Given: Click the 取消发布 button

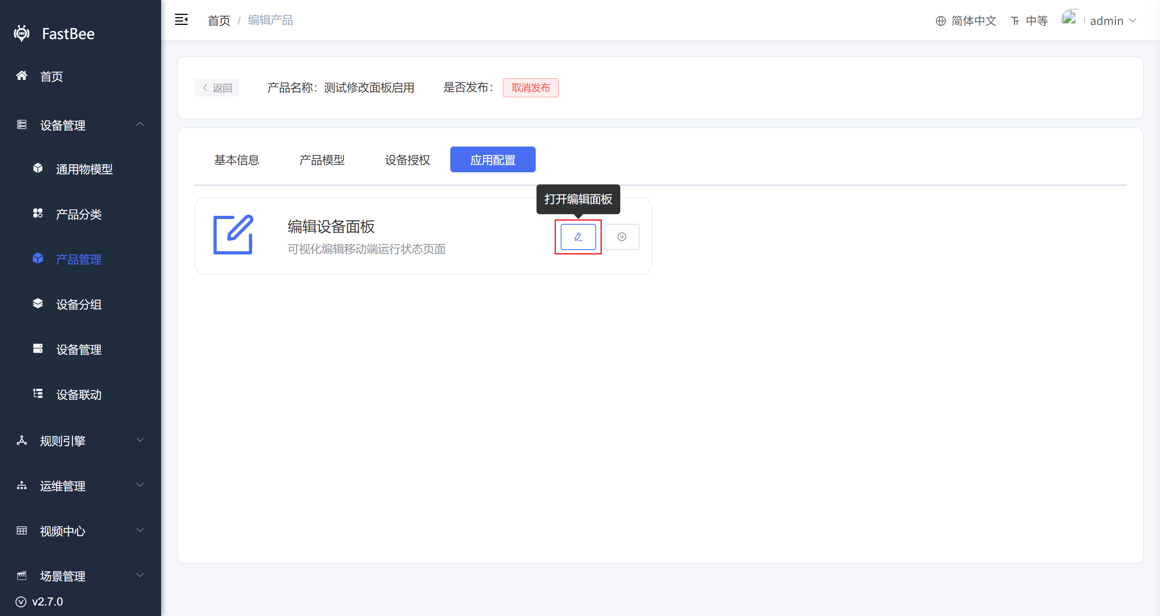Looking at the screenshot, I should [530, 88].
